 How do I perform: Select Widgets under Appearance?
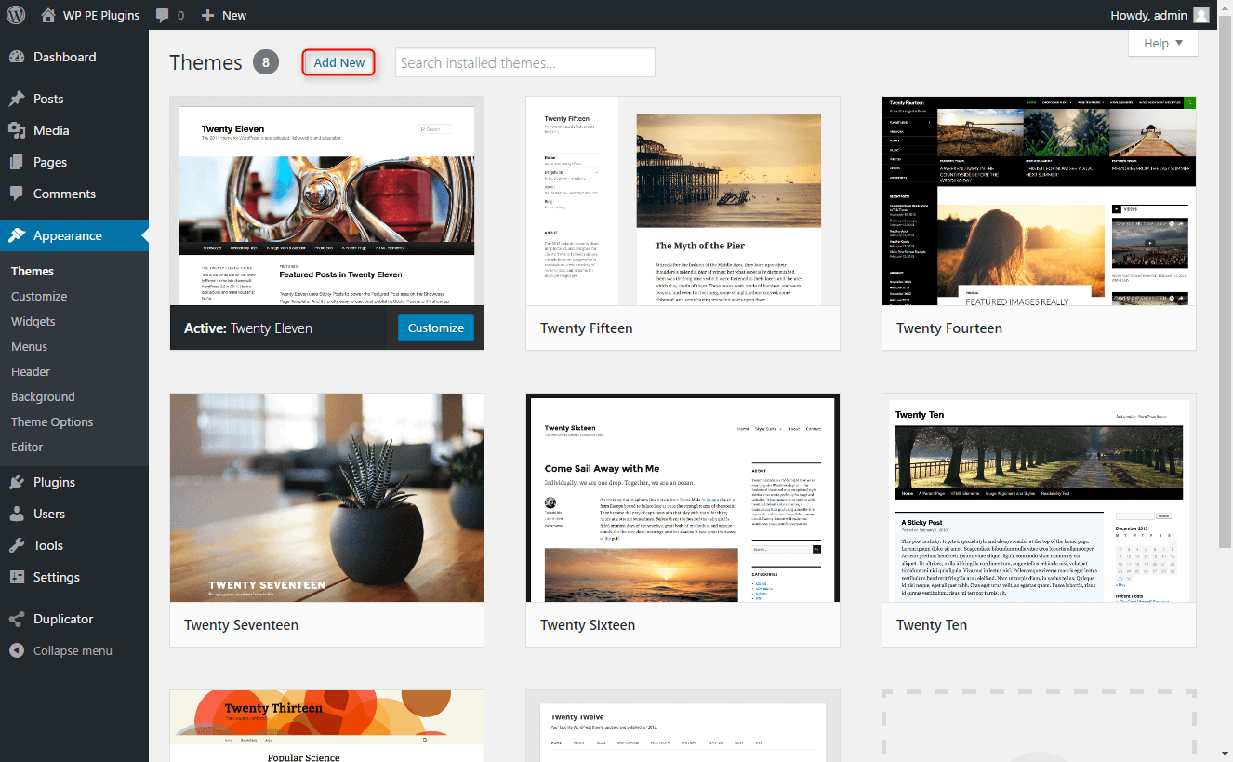[33, 321]
